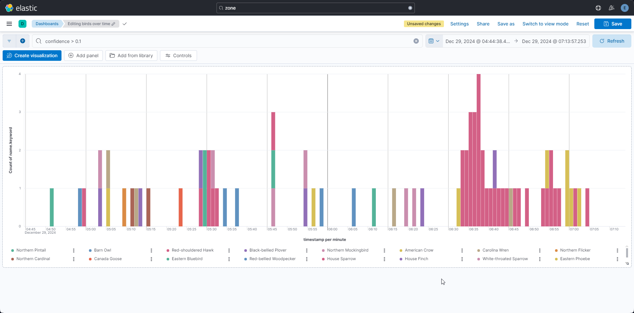Click the Save button
This screenshot has width=634, height=313.
(613, 24)
